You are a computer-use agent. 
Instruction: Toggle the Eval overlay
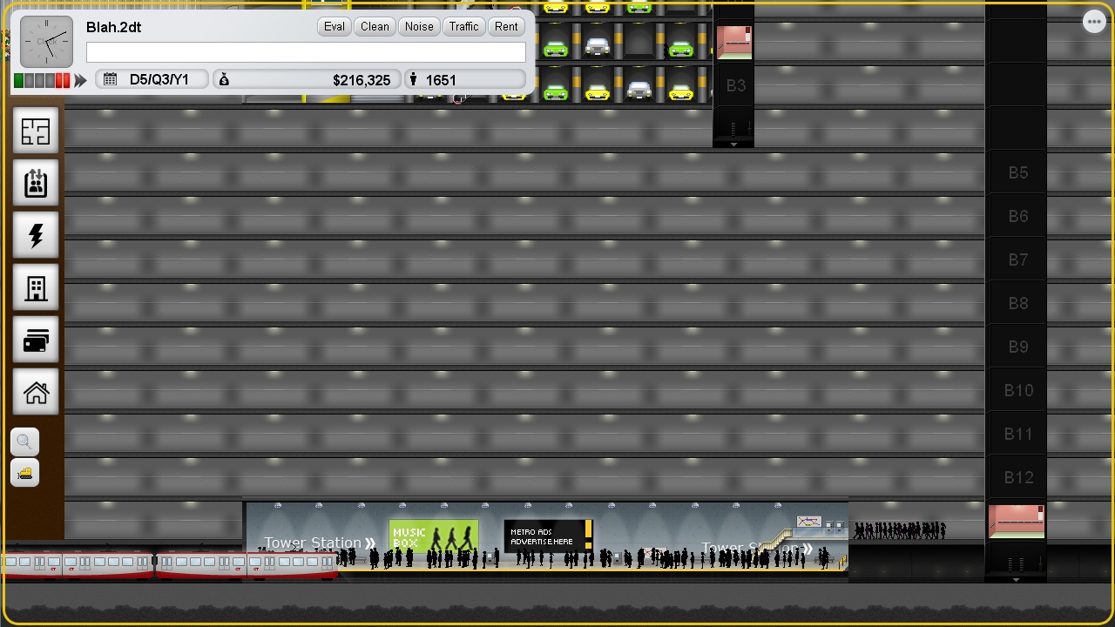click(334, 26)
